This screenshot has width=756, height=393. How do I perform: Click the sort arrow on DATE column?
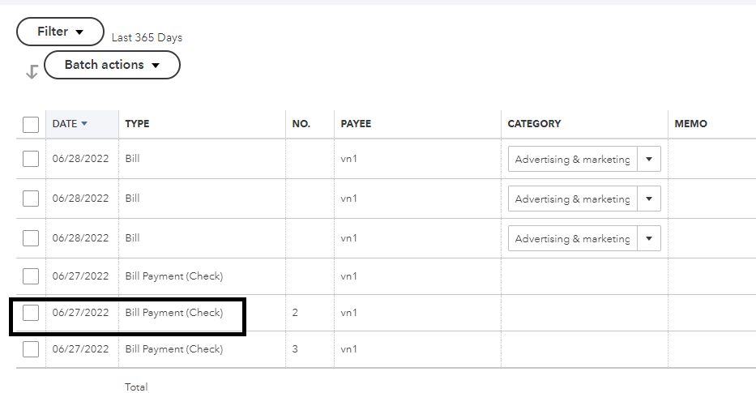[84, 124]
